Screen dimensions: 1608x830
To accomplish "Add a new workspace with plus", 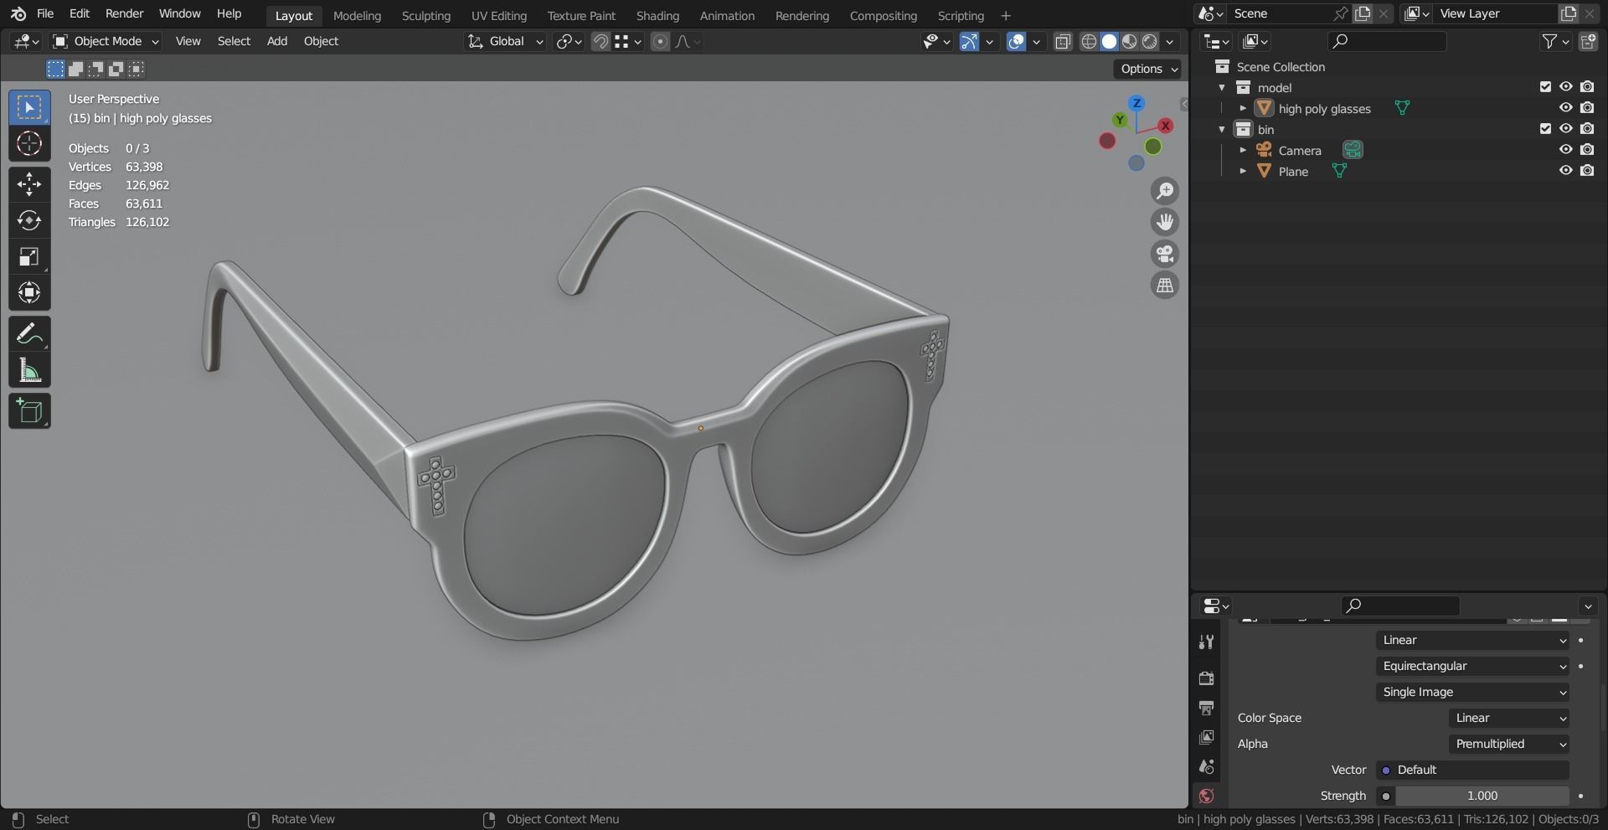I will point(1006,15).
